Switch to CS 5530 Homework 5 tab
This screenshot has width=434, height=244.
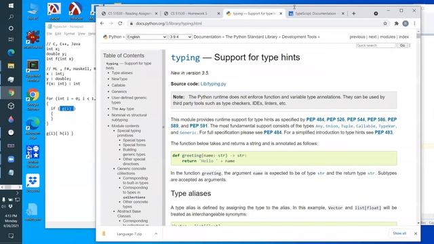192,14
